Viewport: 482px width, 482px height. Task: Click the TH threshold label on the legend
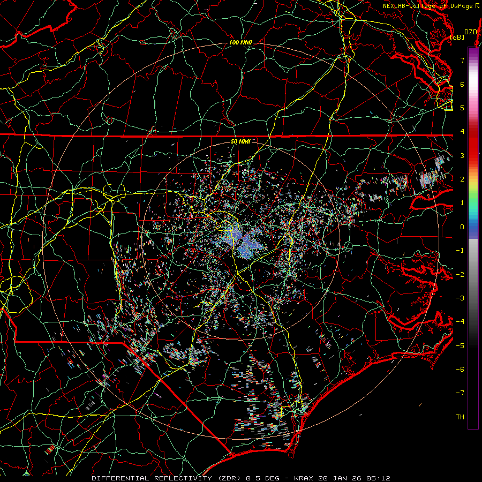pyautogui.click(x=460, y=417)
